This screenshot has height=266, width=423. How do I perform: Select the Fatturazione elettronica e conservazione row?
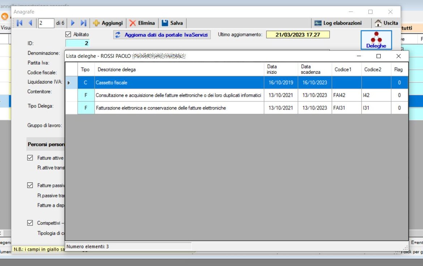(x=179, y=108)
